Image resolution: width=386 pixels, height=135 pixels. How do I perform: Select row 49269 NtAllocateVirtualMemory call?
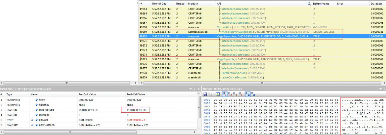coord(262,32)
